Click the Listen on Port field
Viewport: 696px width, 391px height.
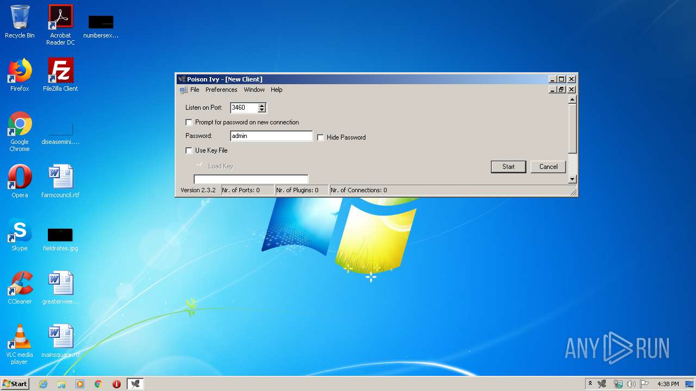click(245, 108)
